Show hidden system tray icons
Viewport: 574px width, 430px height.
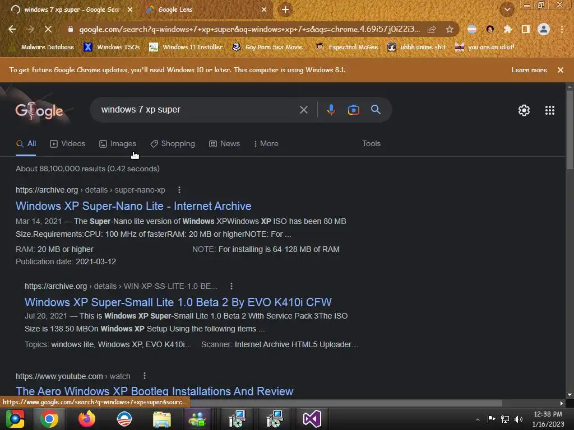tap(478, 419)
